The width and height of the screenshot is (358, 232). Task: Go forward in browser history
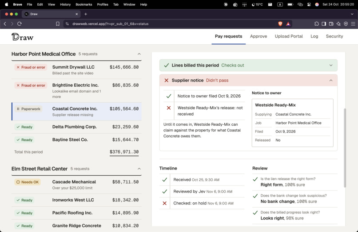coord(12,23)
